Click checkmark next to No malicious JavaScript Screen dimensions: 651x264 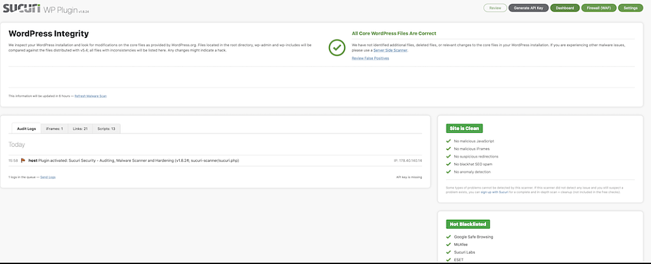click(448, 141)
